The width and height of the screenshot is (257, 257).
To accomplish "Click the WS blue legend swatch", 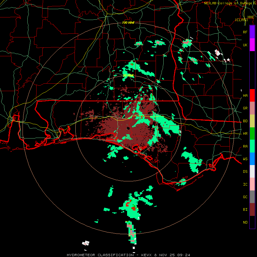I will point(252,159).
